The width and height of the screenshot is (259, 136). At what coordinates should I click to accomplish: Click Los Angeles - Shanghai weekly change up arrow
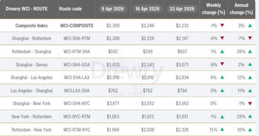click(x=222, y=91)
